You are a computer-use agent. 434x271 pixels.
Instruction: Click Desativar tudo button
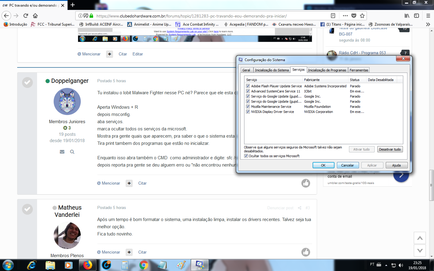tap(390, 149)
